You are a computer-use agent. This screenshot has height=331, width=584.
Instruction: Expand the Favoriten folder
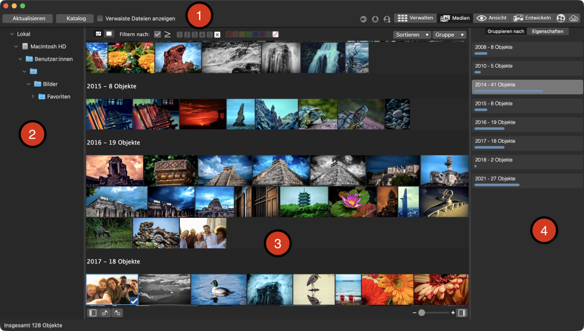pos(33,97)
